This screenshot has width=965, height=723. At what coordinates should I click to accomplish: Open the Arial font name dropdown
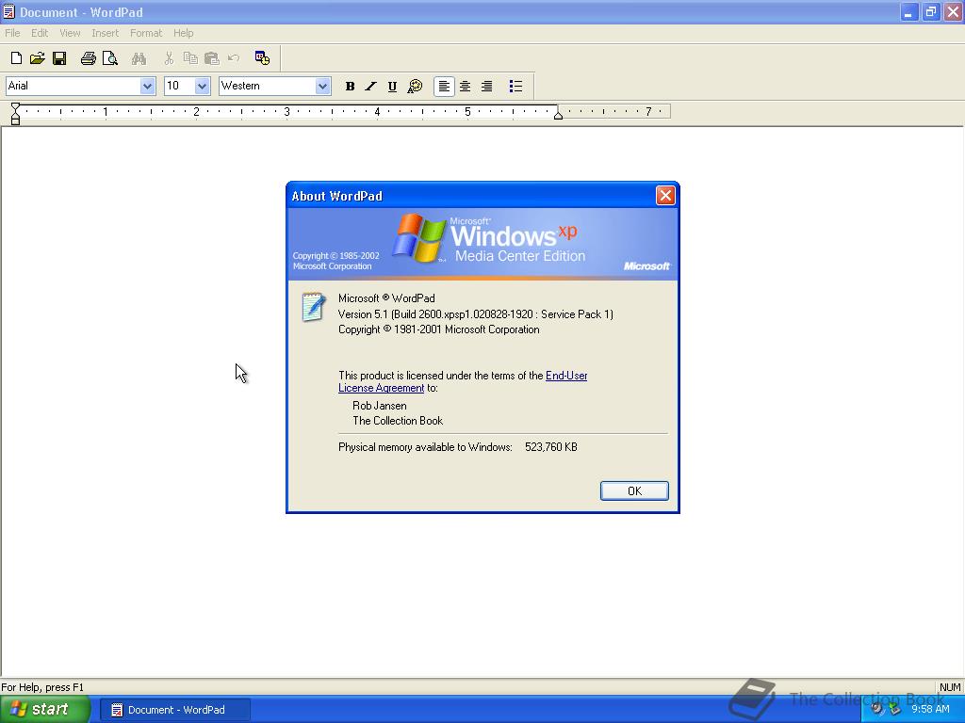pyautogui.click(x=147, y=86)
